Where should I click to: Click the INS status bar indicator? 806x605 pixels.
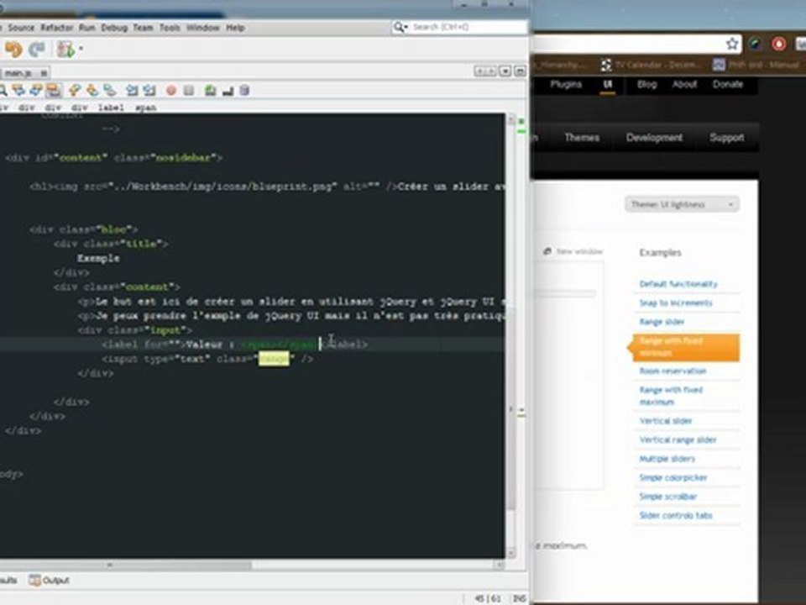coord(519,598)
